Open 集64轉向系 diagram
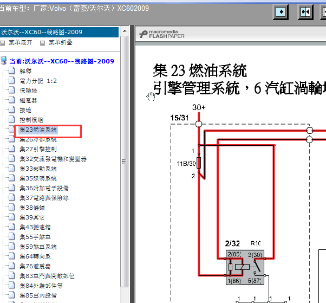Screen dimensions: 326x303 point(35,256)
